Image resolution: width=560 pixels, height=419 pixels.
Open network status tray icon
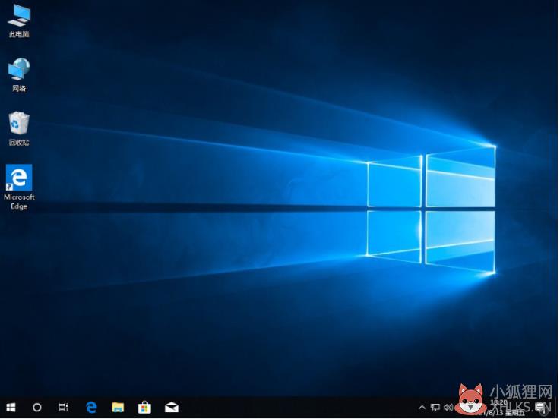435,407
